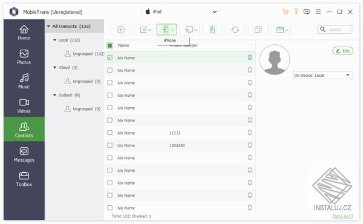Click the contacts search field
This screenshot has width=363, height=224.
(335, 30)
